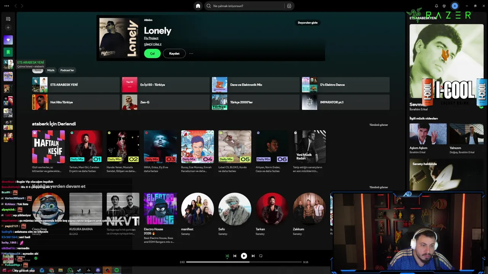Image resolution: width=488 pixels, height=274 pixels.
Task: Open the notifications bell icon
Action: pyautogui.click(x=436, y=6)
